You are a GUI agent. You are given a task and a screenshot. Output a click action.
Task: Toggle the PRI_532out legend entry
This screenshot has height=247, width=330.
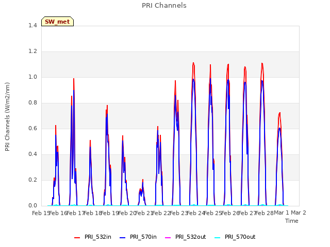click(185, 237)
